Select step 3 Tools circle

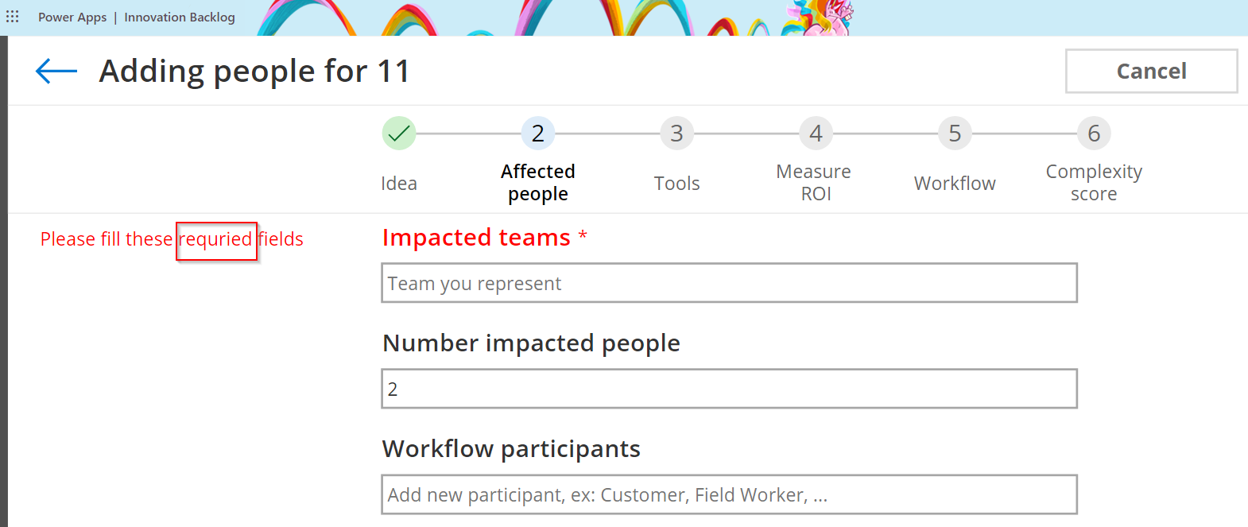pyautogui.click(x=676, y=133)
